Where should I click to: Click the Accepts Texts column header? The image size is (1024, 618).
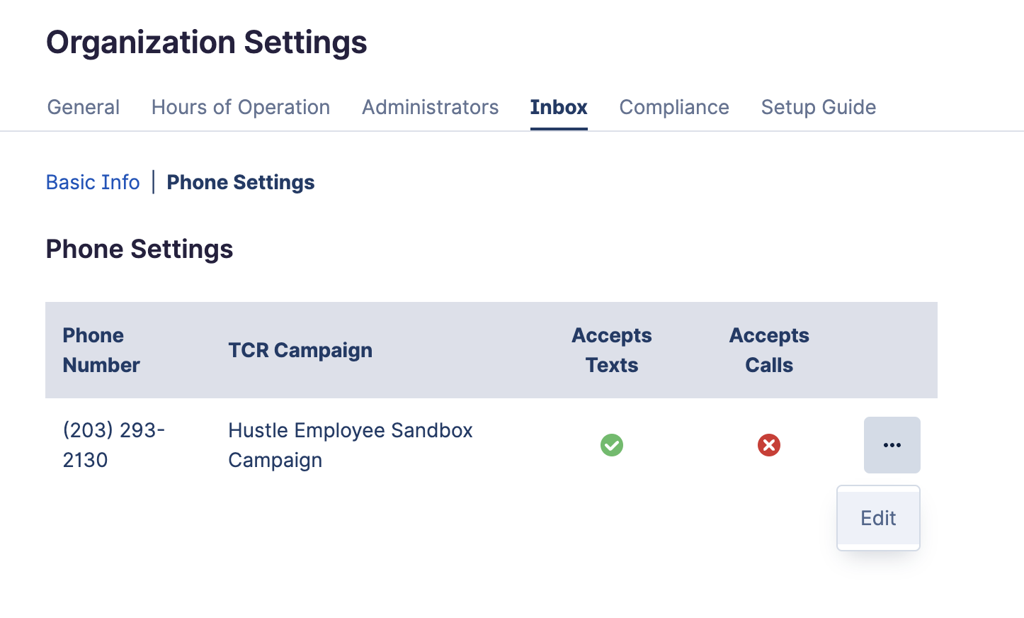click(x=612, y=350)
